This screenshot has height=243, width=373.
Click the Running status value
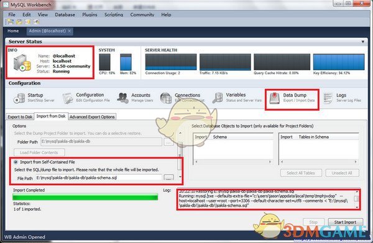61,71
